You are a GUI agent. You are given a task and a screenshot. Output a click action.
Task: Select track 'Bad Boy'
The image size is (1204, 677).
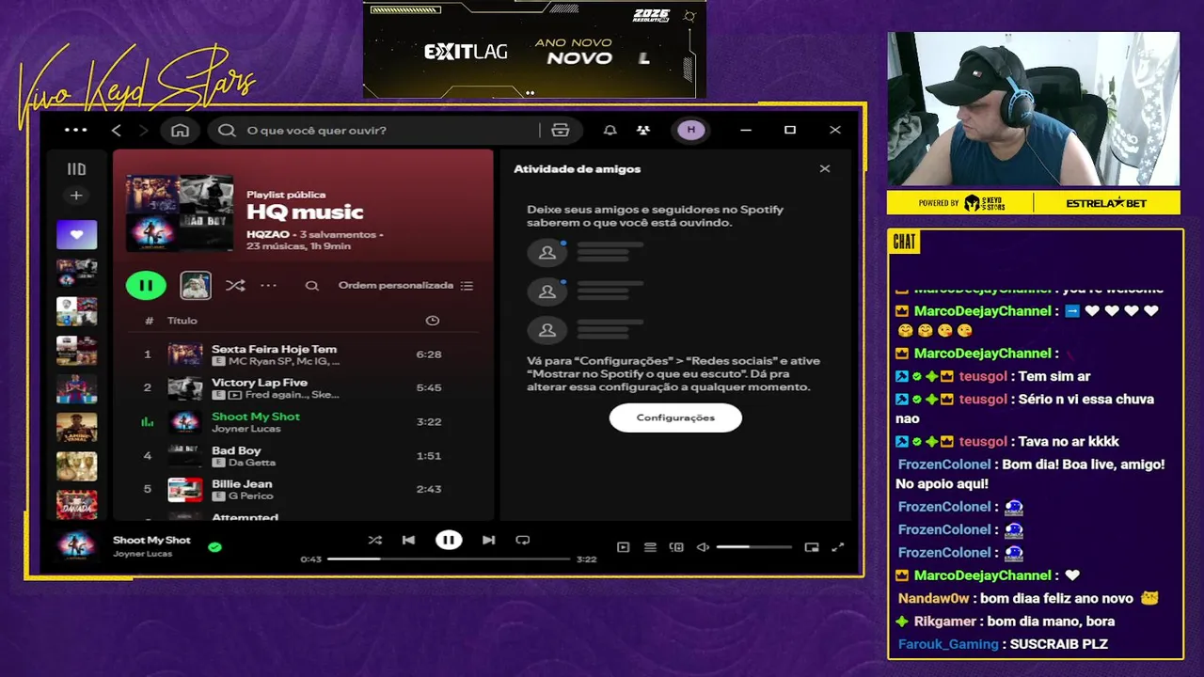(303, 456)
